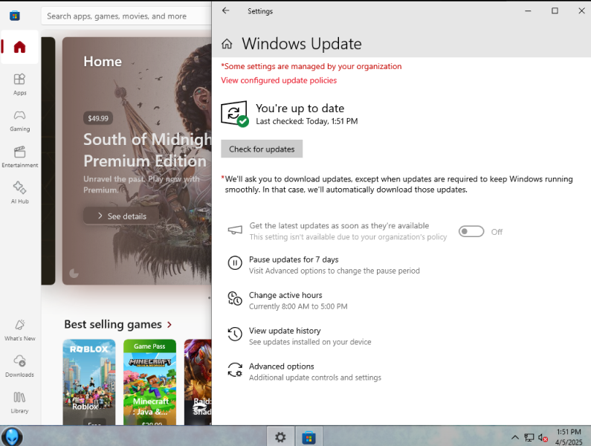Click the update status refresh icon
This screenshot has width=591, height=446.
pyautogui.click(x=234, y=113)
